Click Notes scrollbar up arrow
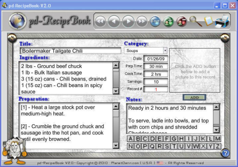The width and height of the screenshot is (238, 167). pyautogui.click(x=216, y=107)
